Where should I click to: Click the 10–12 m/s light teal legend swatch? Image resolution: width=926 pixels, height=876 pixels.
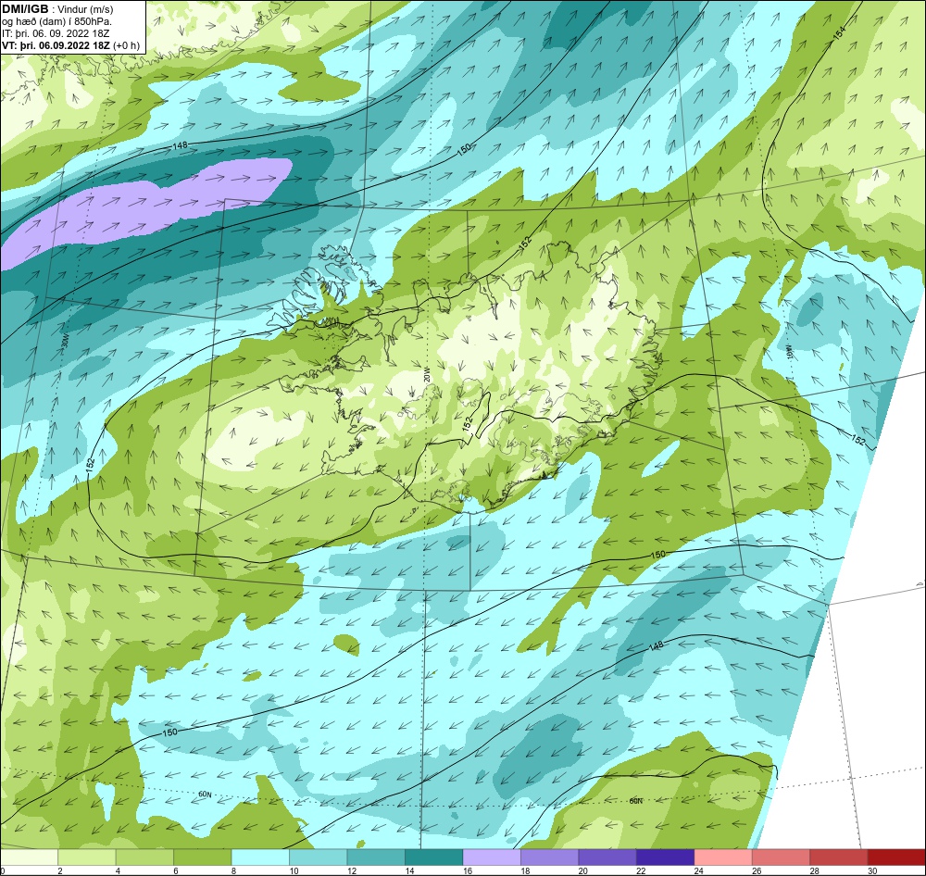tap(319, 857)
